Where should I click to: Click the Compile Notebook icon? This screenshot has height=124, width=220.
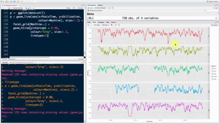(x=34, y=8)
